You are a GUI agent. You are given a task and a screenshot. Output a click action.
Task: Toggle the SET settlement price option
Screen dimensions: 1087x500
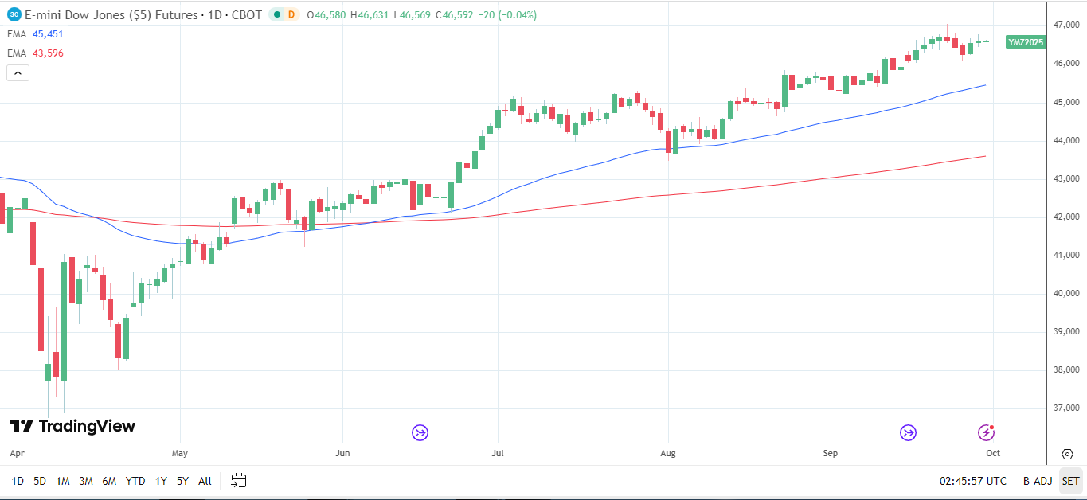[x=1070, y=481]
